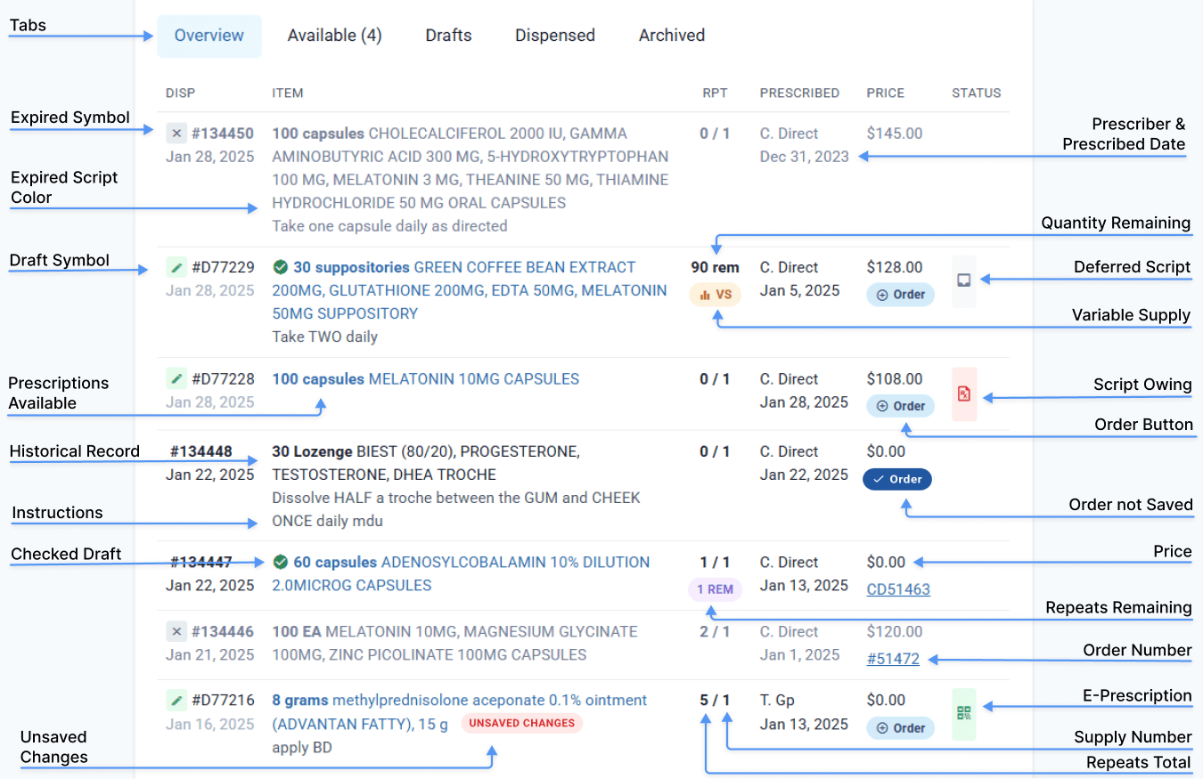This screenshot has width=1203, height=779.
Task: Click the 1 REM repeats badge
Action: coord(715,589)
